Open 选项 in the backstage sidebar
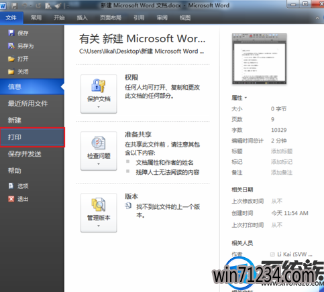This screenshot has height=292, width=324. click(18, 186)
